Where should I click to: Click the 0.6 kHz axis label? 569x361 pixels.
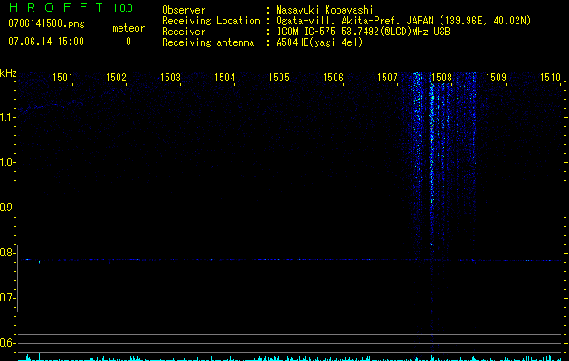[6, 343]
